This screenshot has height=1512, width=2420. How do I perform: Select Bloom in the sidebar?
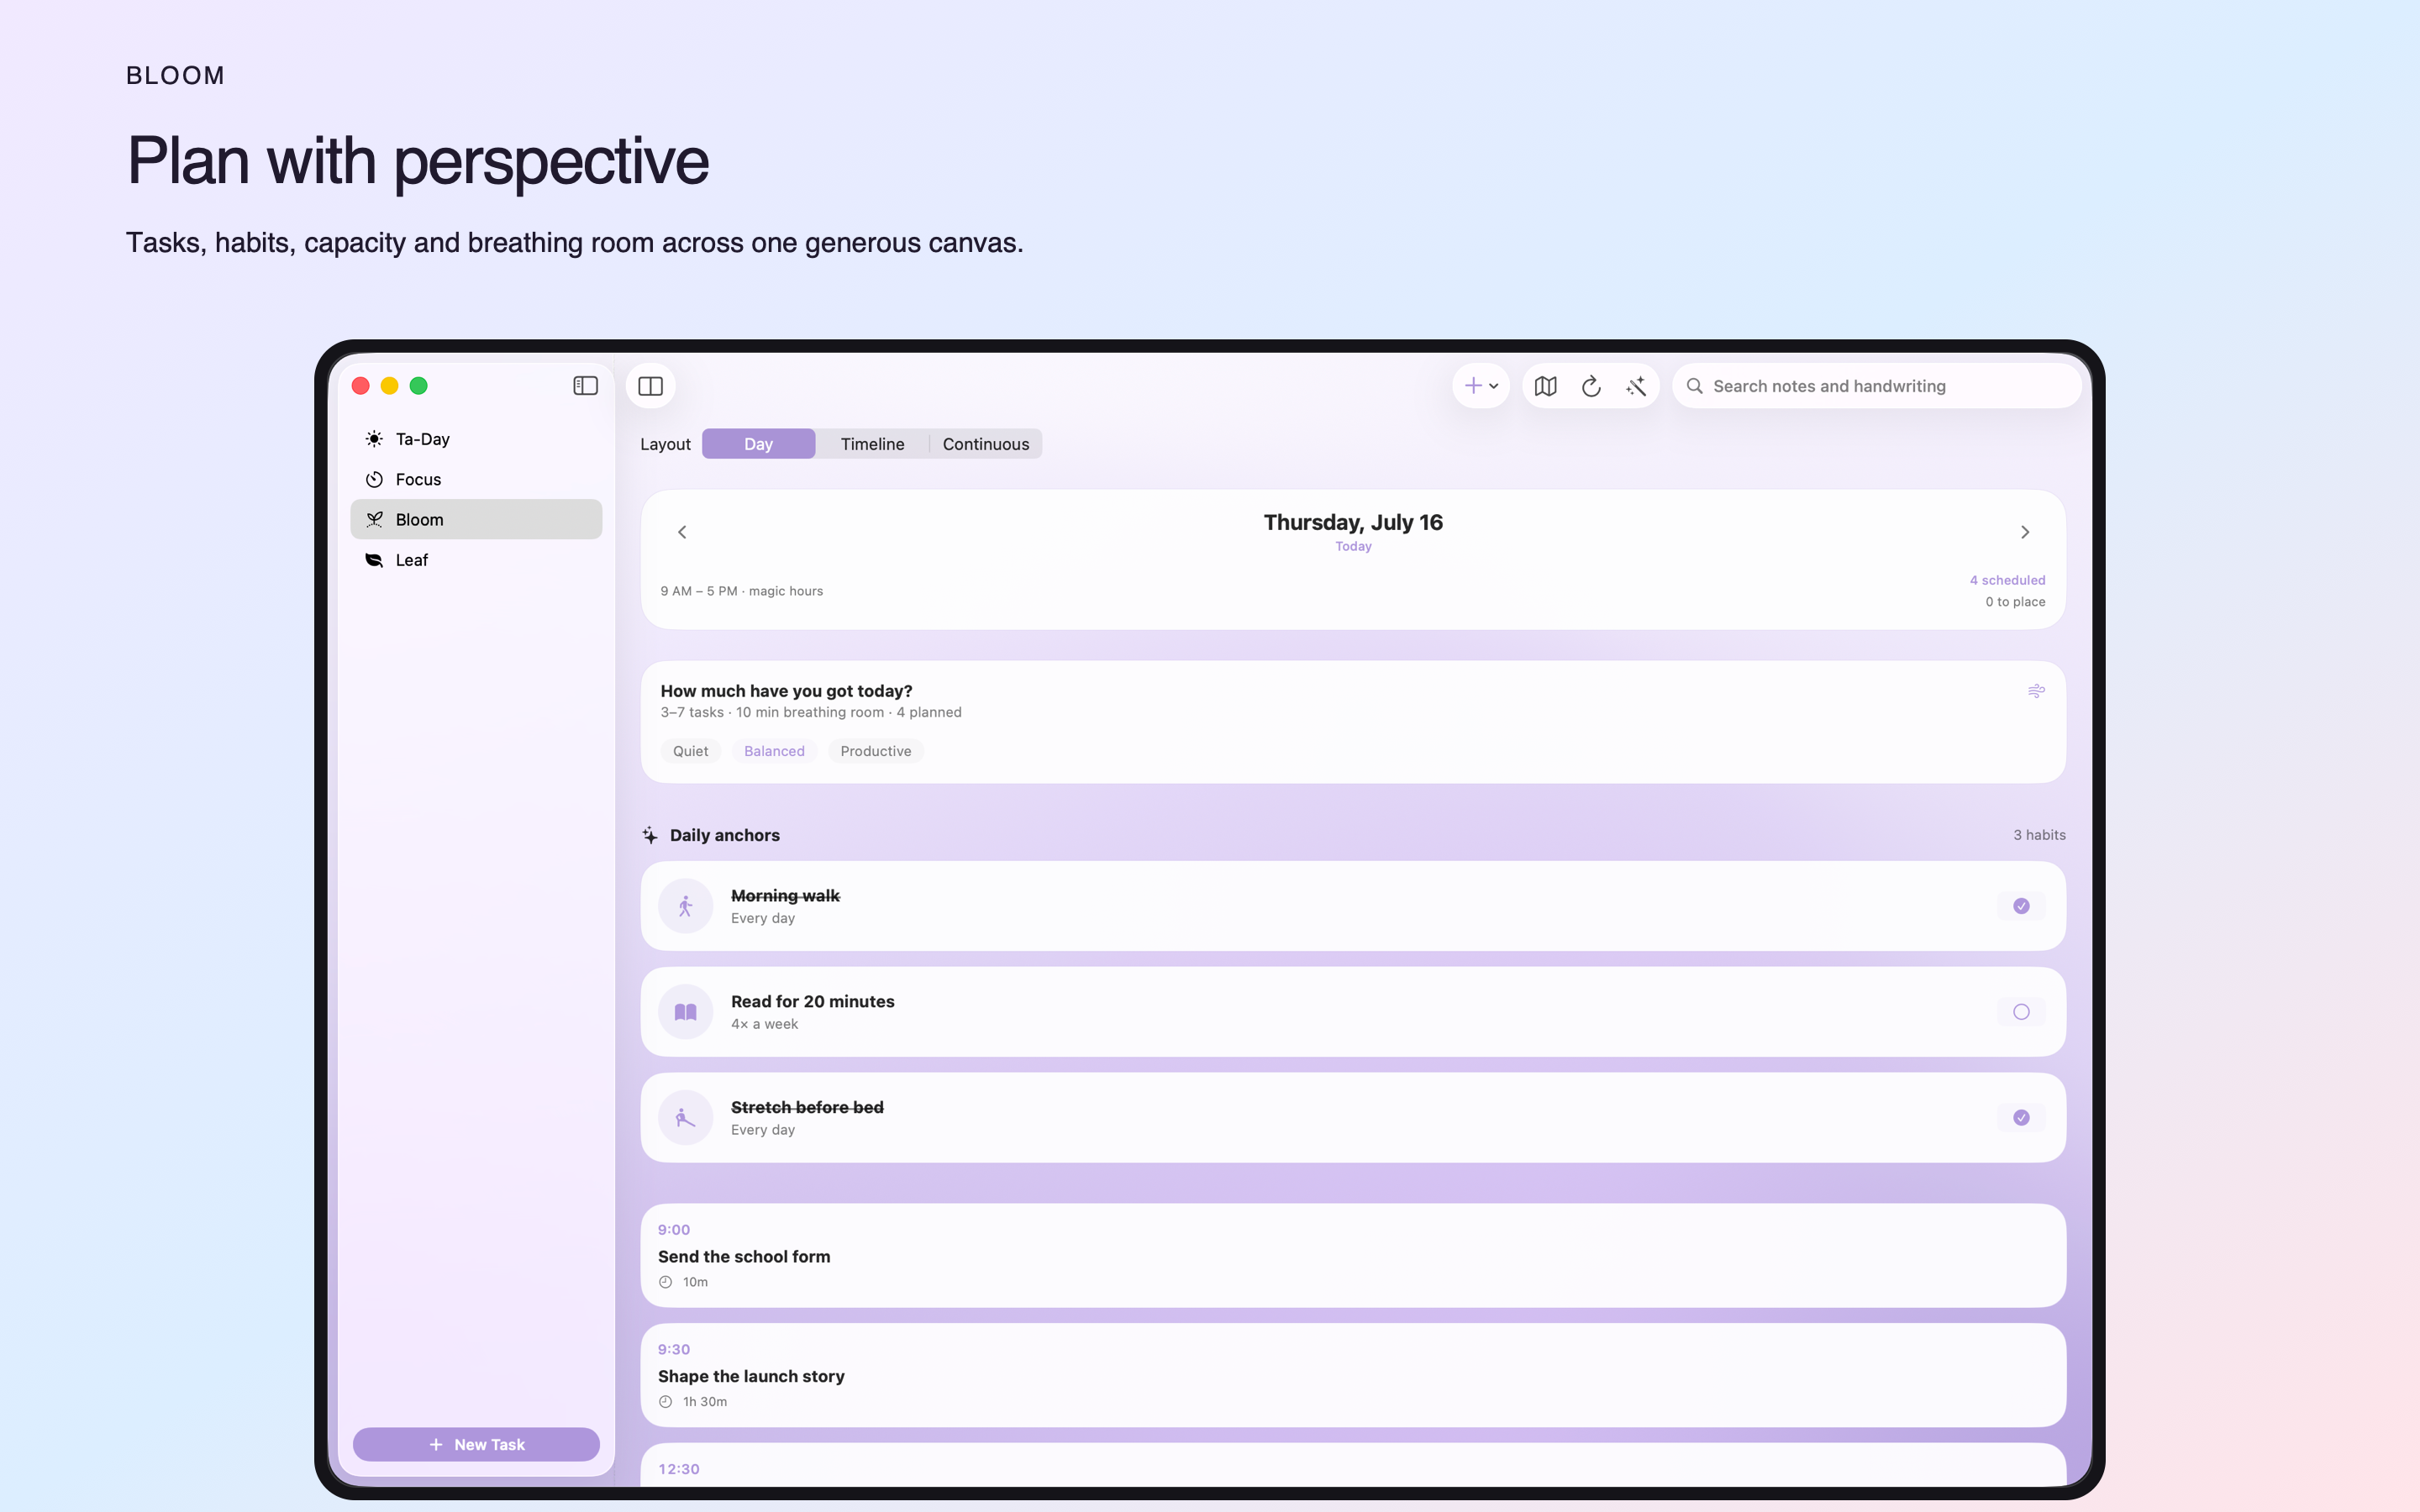476,519
